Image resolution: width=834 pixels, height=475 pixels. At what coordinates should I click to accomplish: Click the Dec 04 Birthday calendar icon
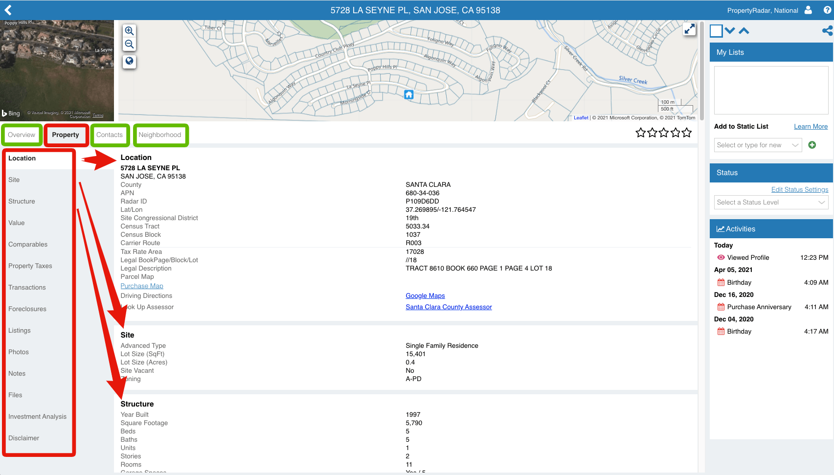click(x=721, y=331)
